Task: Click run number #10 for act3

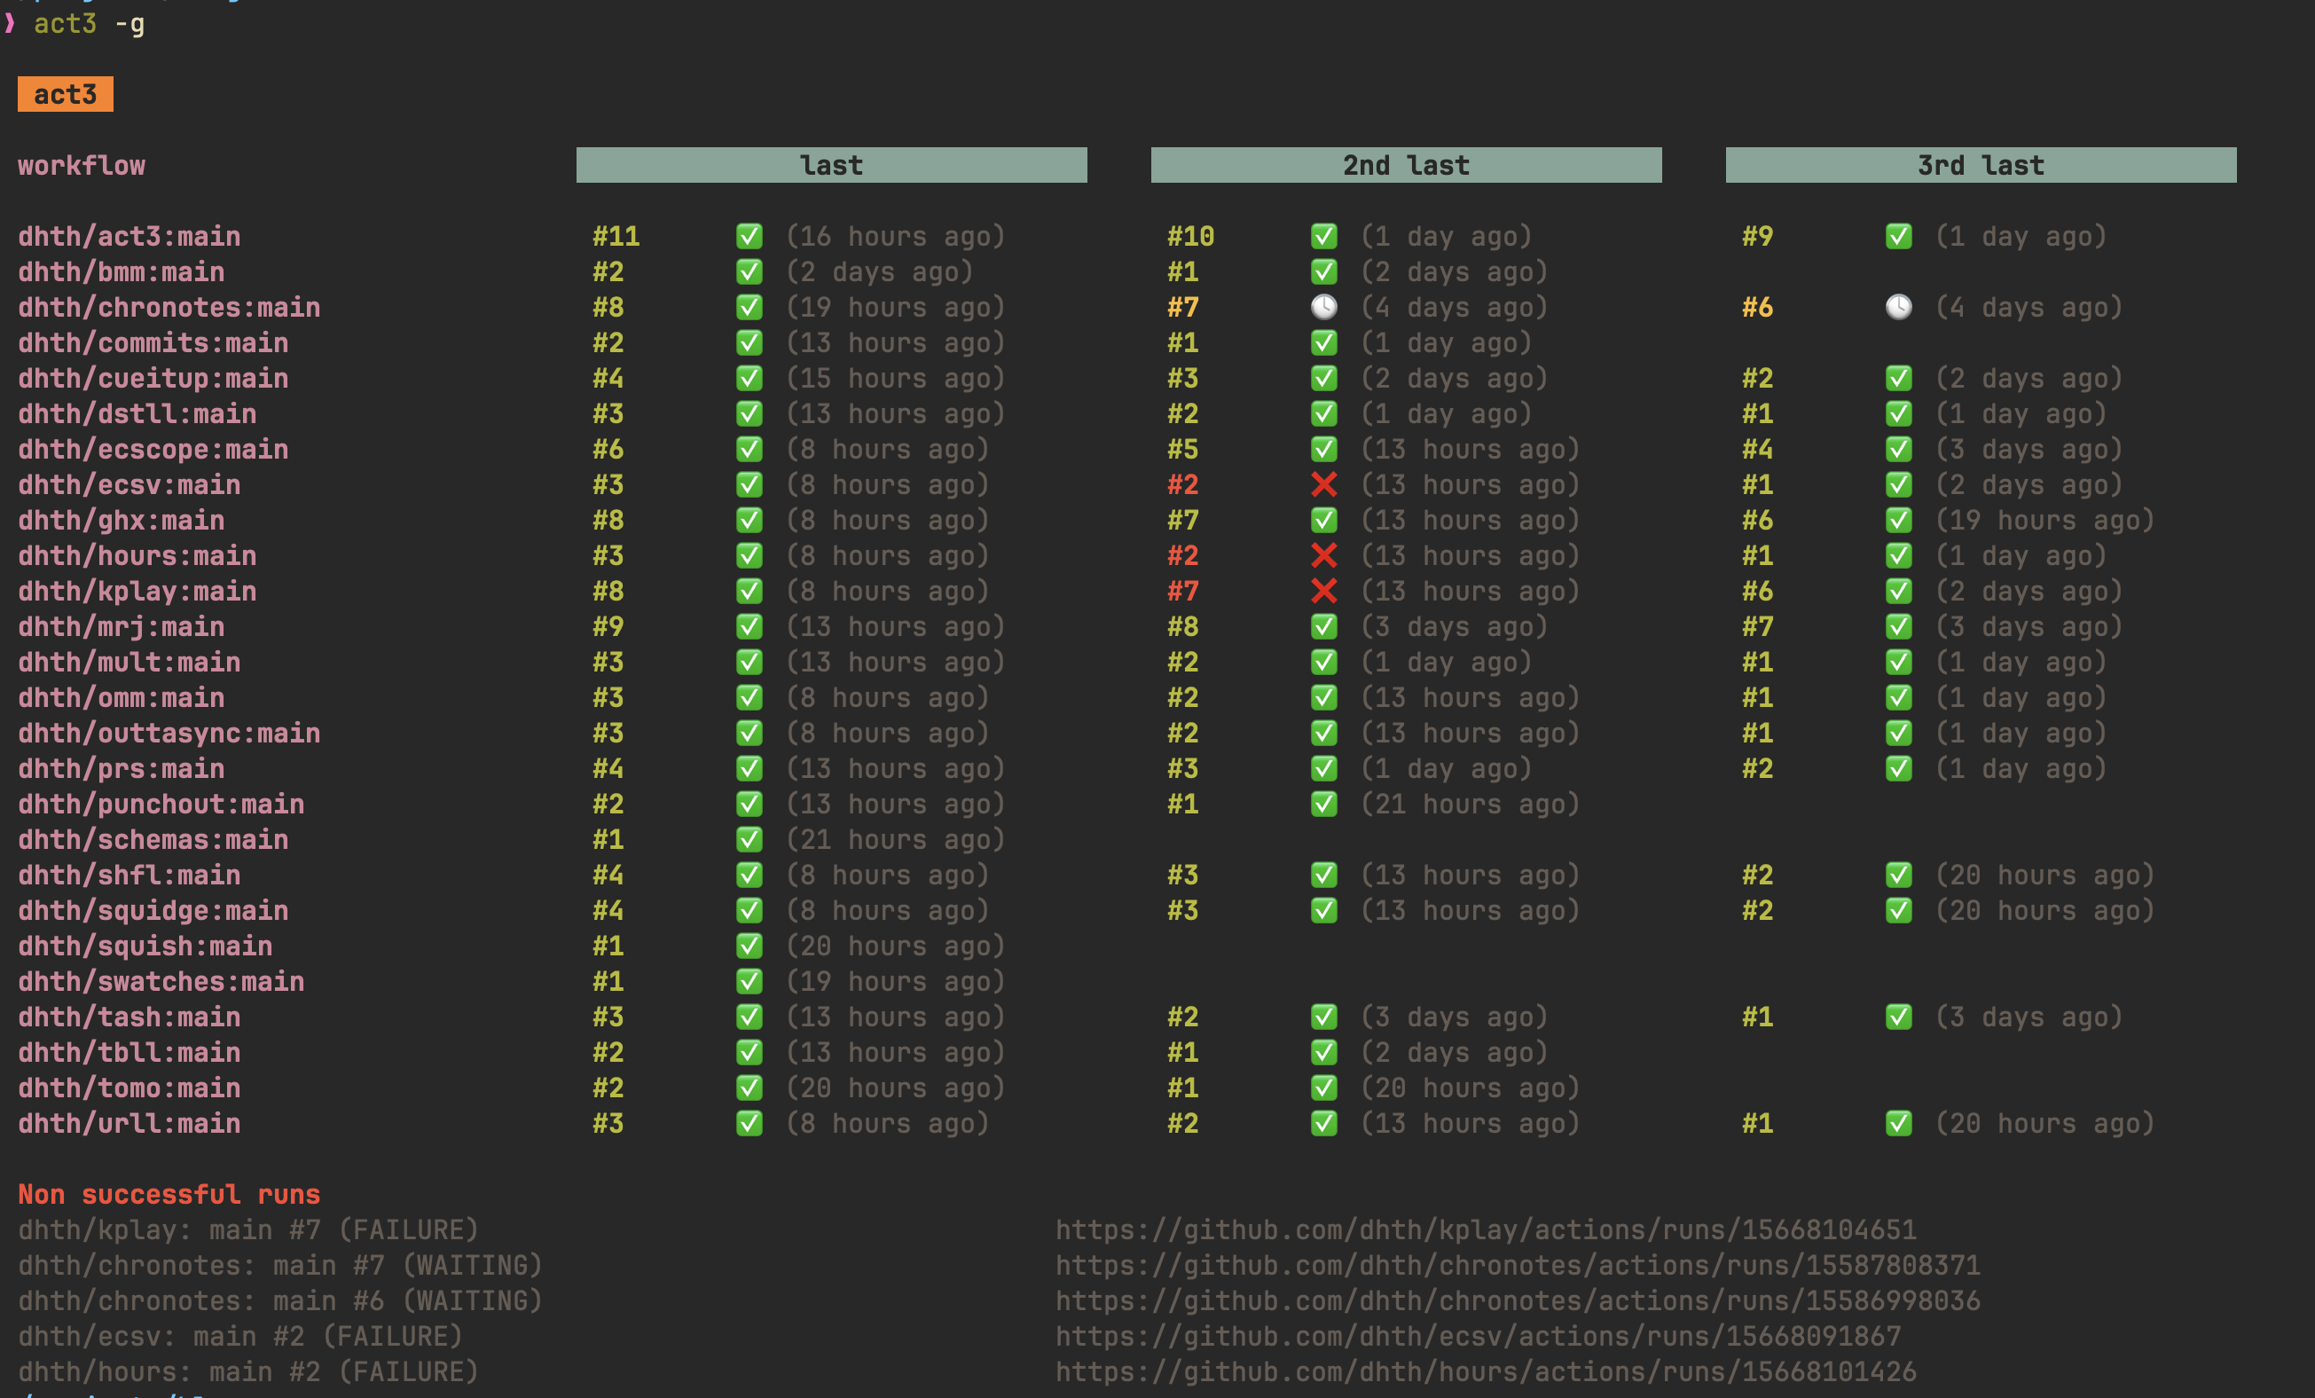Action: click(x=1191, y=236)
